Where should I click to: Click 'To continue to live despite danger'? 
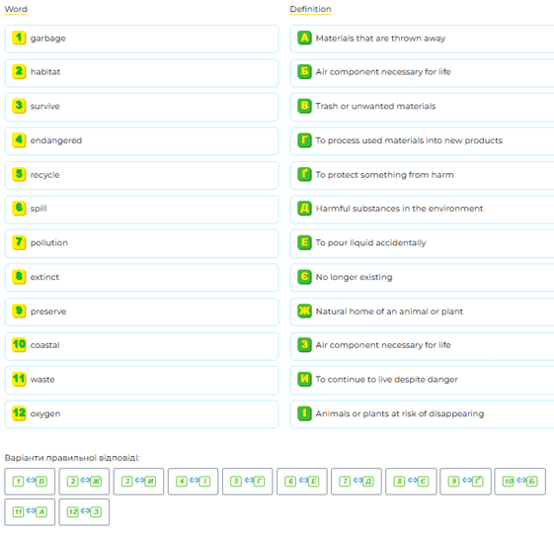[387, 380]
